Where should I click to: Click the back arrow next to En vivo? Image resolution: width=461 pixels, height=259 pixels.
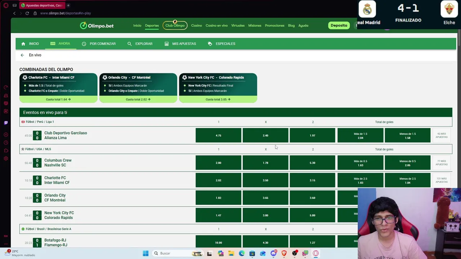(x=22, y=55)
